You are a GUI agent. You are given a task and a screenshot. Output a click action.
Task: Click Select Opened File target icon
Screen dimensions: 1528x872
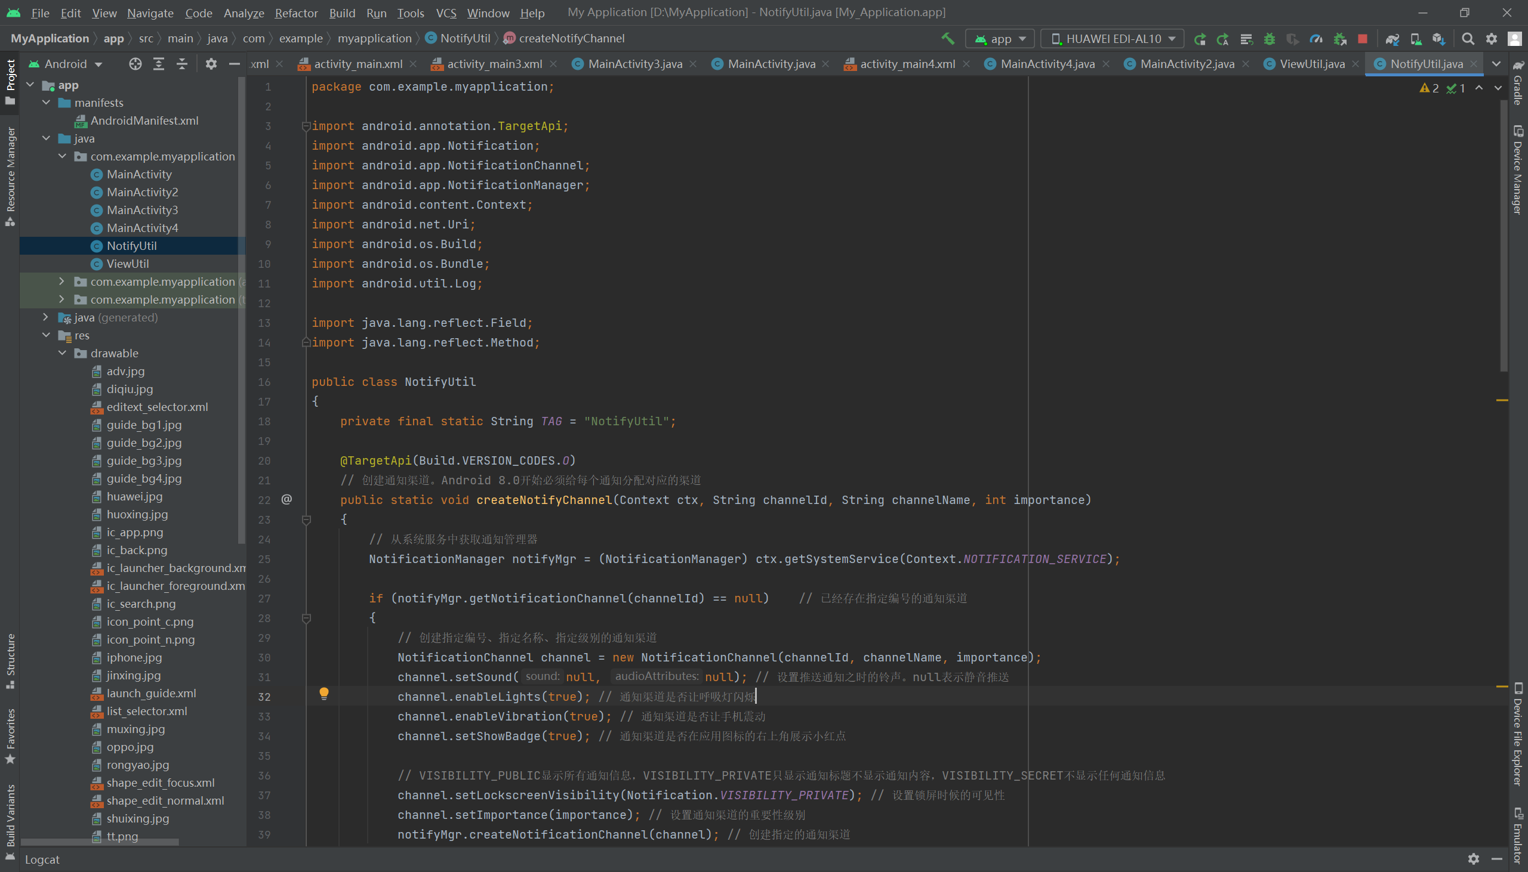coord(135,64)
